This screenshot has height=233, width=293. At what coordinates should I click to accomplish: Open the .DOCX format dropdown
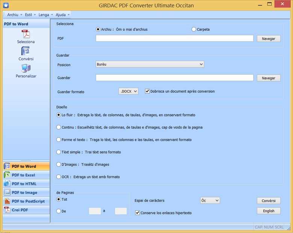pos(128,91)
